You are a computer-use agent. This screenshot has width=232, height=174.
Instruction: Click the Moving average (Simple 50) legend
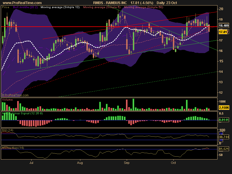point(144,7)
